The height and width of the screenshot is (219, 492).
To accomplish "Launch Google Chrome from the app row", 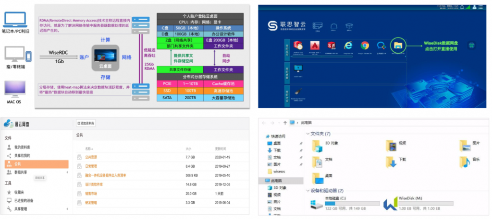I will [x=365, y=46].
